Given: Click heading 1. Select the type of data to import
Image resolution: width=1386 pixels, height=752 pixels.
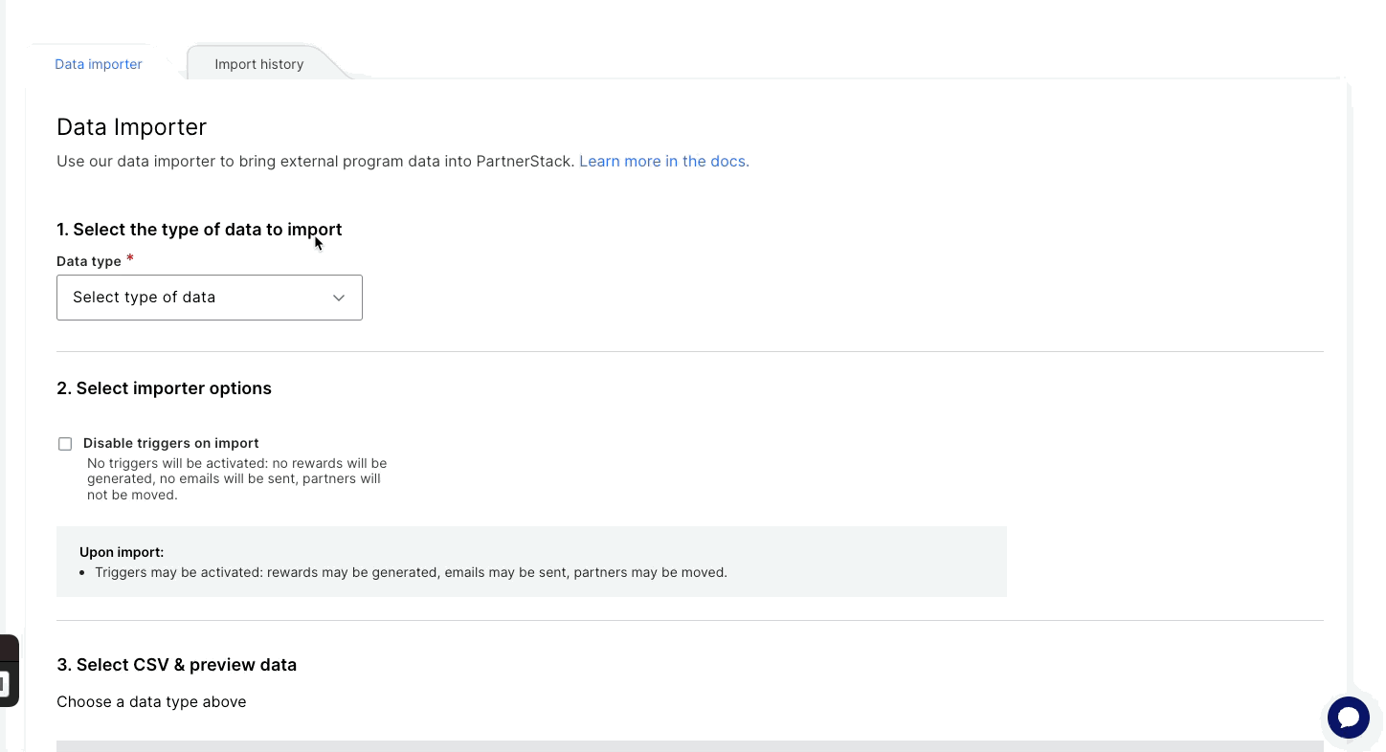Looking at the screenshot, I should coord(199,230).
